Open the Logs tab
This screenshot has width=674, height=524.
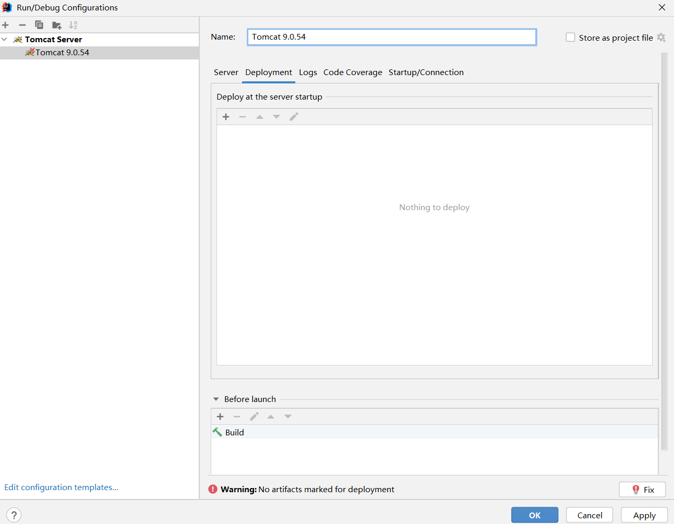(x=308, y=72)
